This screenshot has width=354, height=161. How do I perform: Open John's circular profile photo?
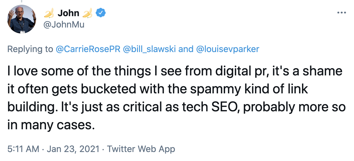pos(22,19)
